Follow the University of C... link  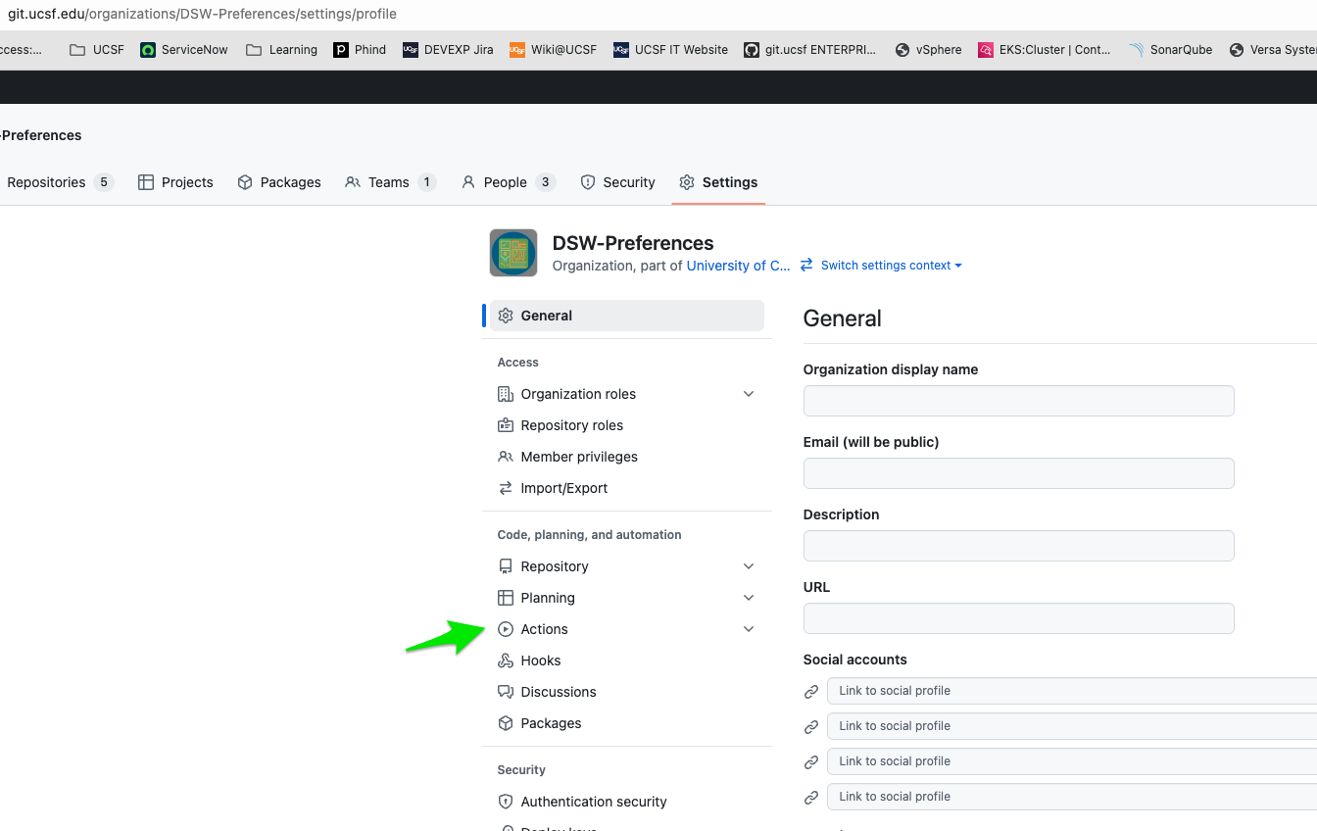tap(737, 266)
